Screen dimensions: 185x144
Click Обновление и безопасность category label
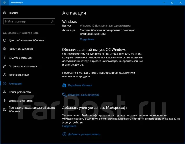tap(21, 33)
